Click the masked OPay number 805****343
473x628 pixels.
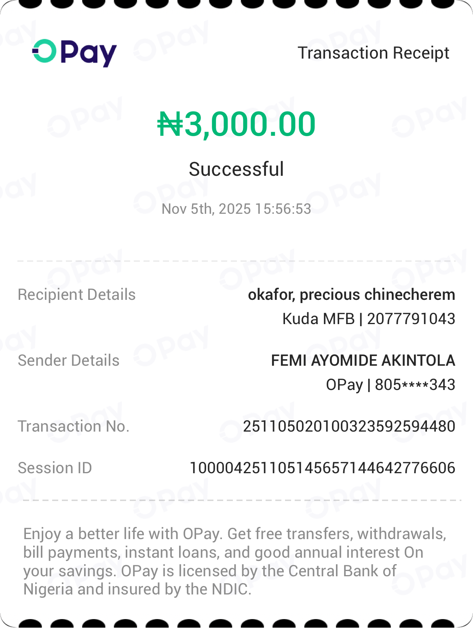[415, 385]
